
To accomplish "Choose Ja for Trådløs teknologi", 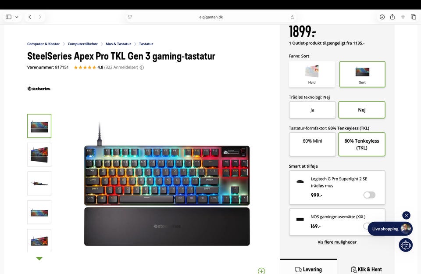I will 312,110.
